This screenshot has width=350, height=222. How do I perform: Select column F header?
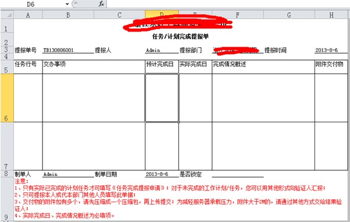(238, 15)
